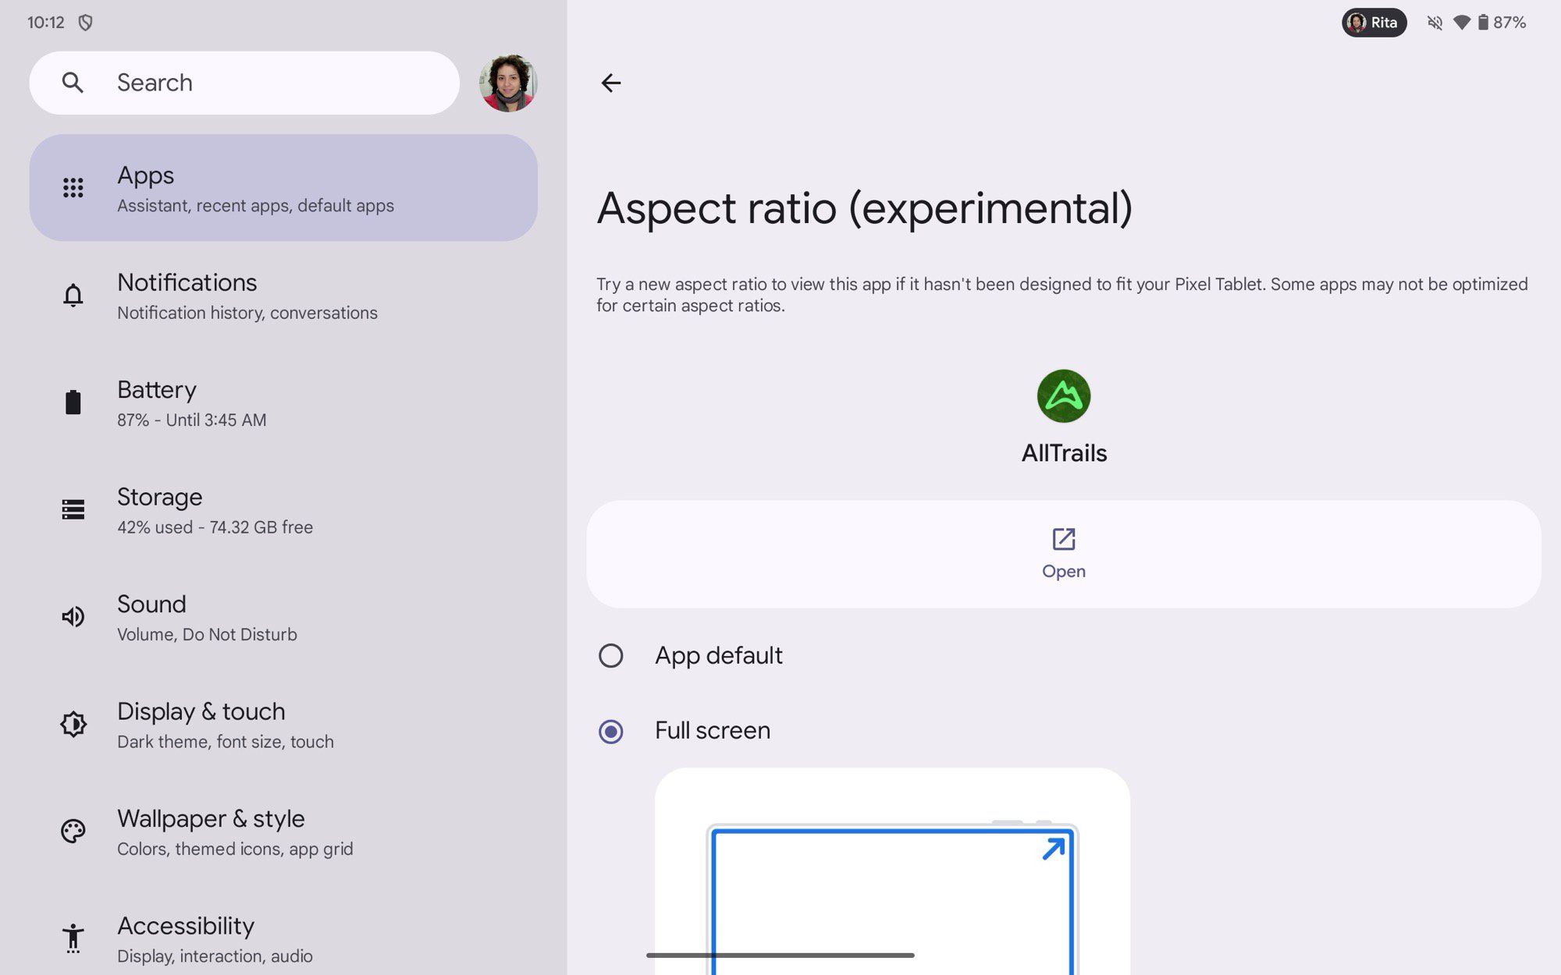Click the back arrow navigation icon
The image size is (1561, 975).
pyautogui.click(x=613, y=82)
